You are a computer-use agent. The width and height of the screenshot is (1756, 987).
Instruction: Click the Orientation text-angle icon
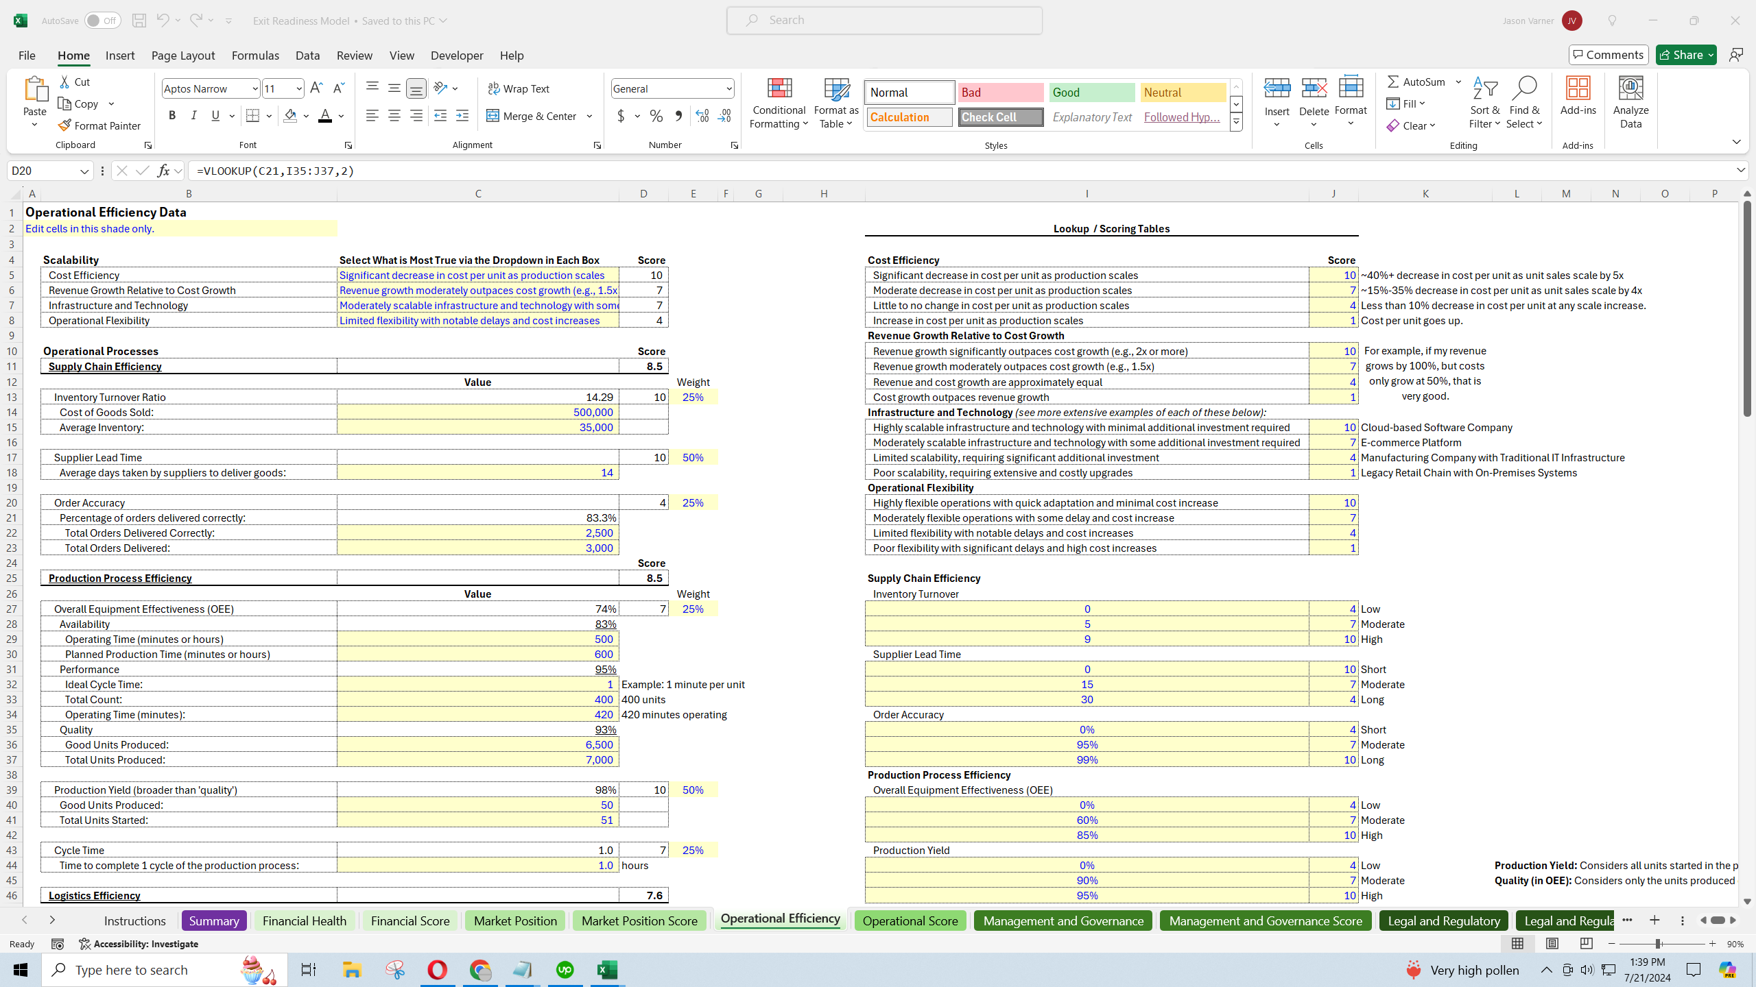[x=440, y=88]
